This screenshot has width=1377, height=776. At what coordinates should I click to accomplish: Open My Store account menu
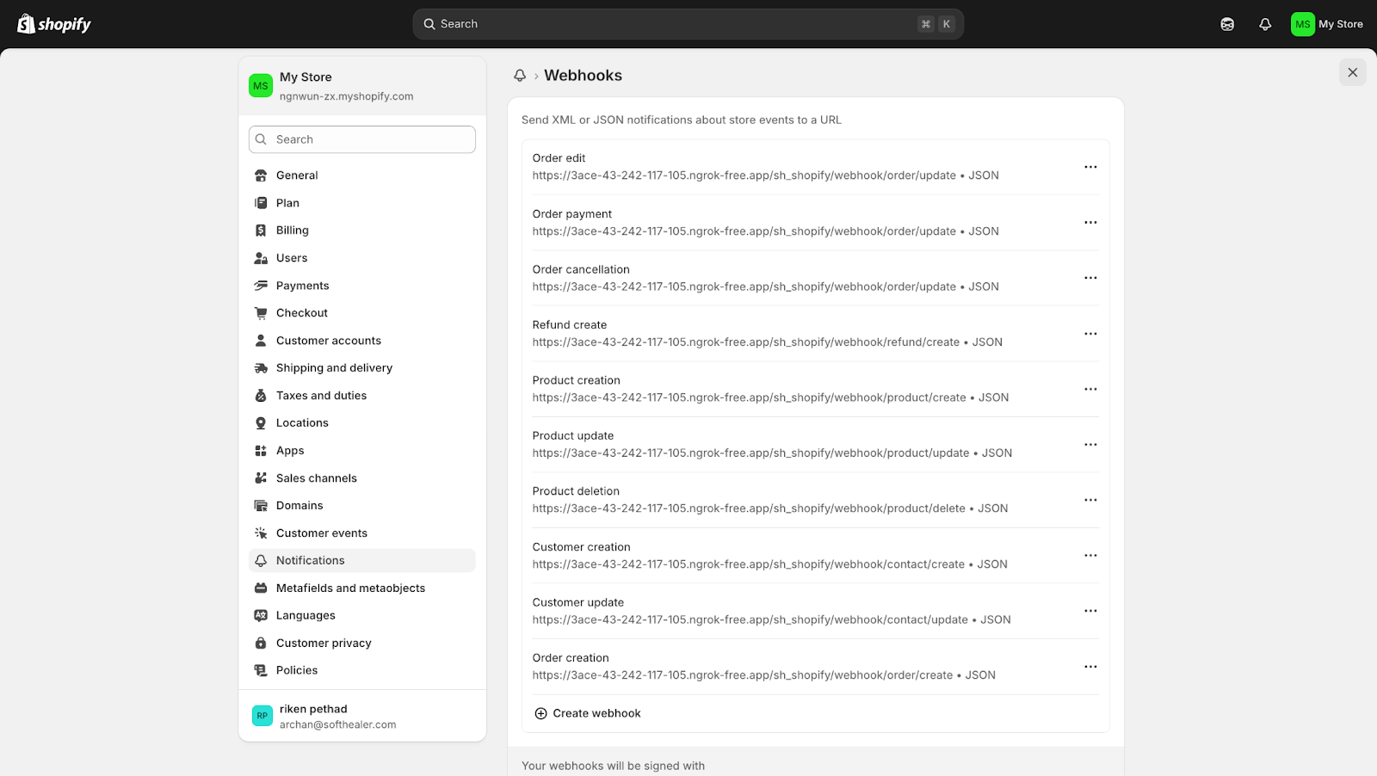[x=1327, y=24]
